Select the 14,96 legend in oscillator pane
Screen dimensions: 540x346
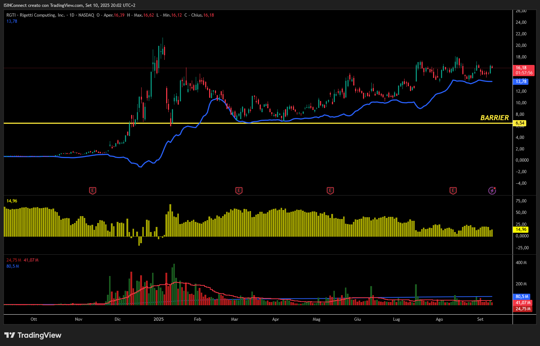point(12,201)
